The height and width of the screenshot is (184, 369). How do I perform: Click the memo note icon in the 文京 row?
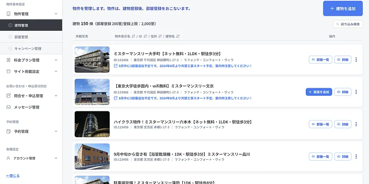click(116, 98)
